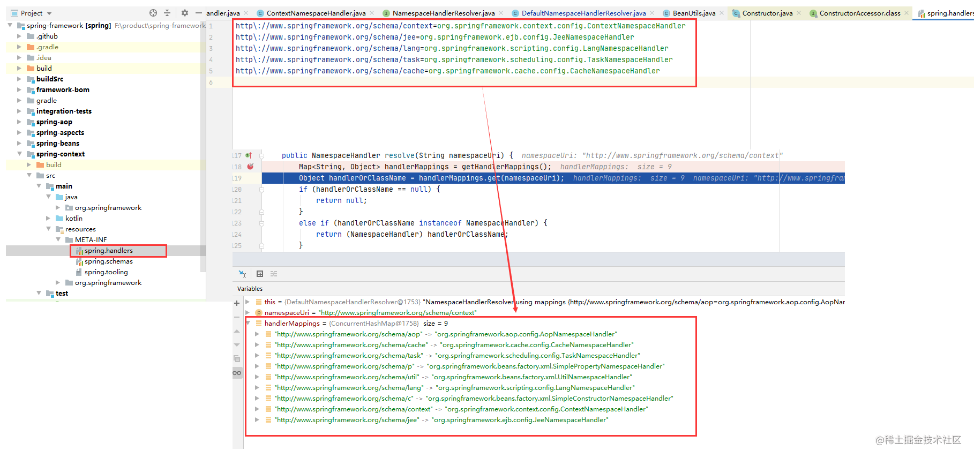Close the BeanUtils.java tab
The image size is (974, 458).
[x=722, y=13]
